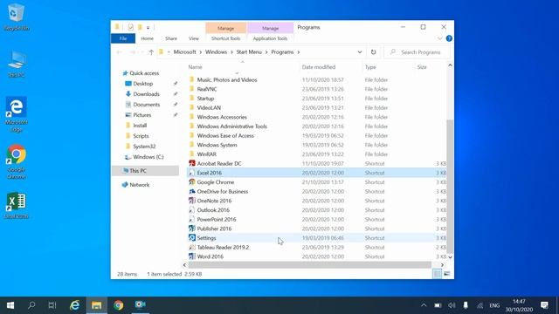Customize Quick Access Toolbar dropdown
The image size is (559, 314).
pyautogui.click(x=148, y=27)
